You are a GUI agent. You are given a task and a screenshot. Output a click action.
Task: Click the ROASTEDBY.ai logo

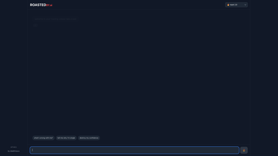[41, 5]
